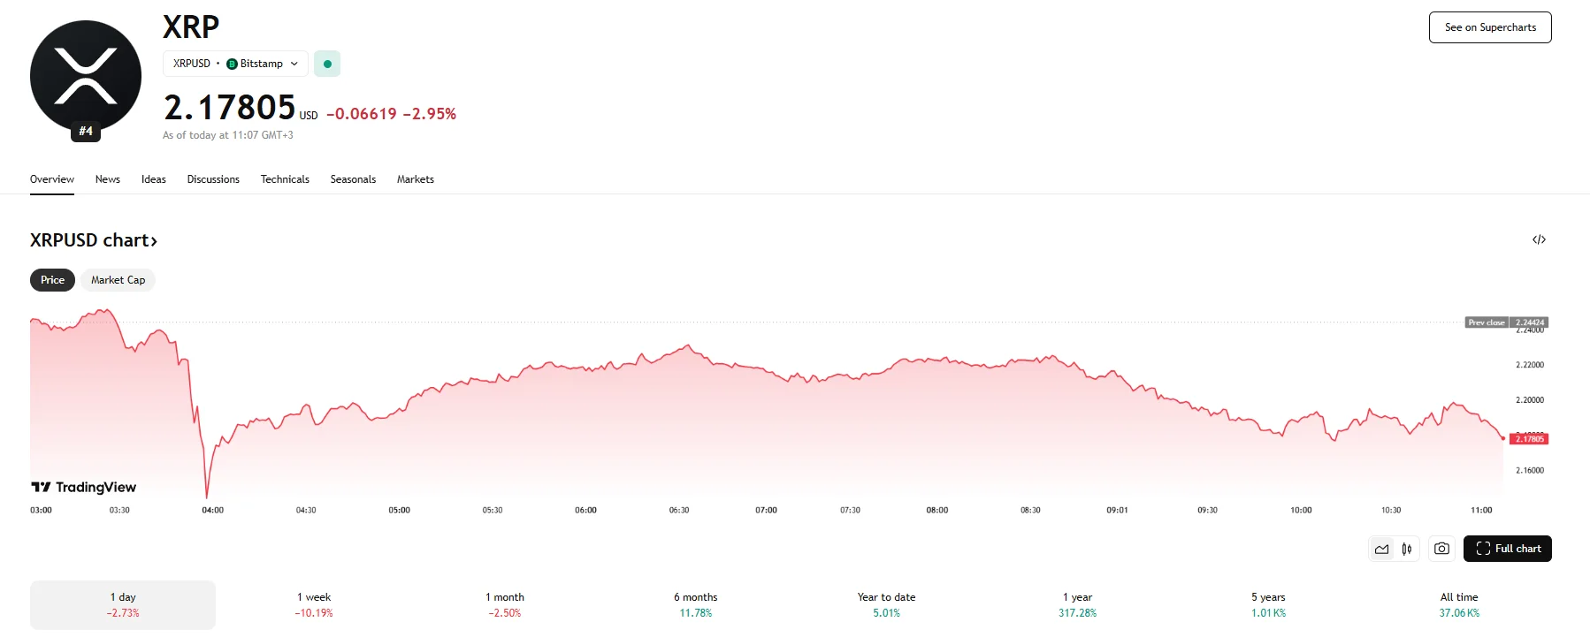Click the red current price label 2.17805
The height and width of the screenshot is (637, 1590).
[1529, 439]
